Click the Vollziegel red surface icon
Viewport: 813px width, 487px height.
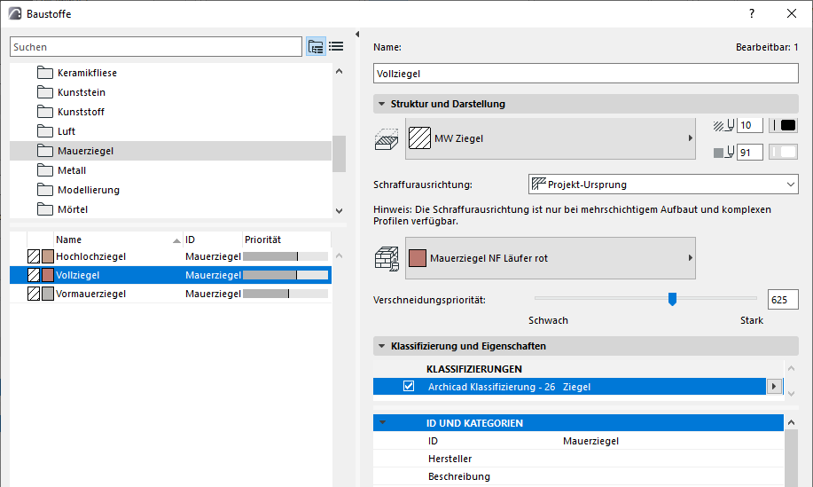(x=47, y=275)
